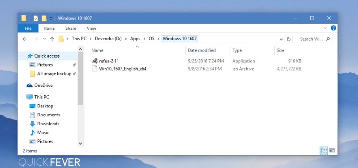This screenshot has width=358, height=168.
Task: Open the rufus-2.11 application icon
Action: (x=95, y=61)
